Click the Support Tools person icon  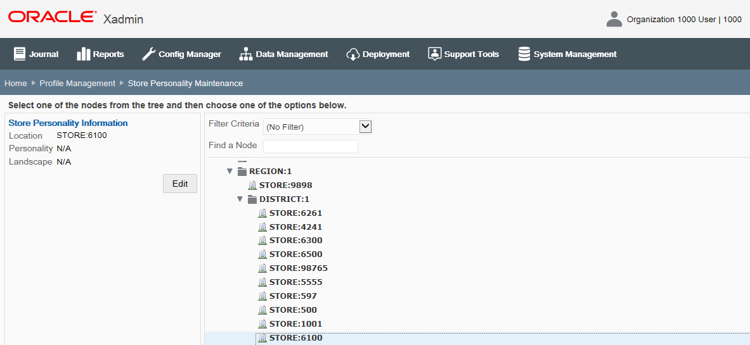434,54
